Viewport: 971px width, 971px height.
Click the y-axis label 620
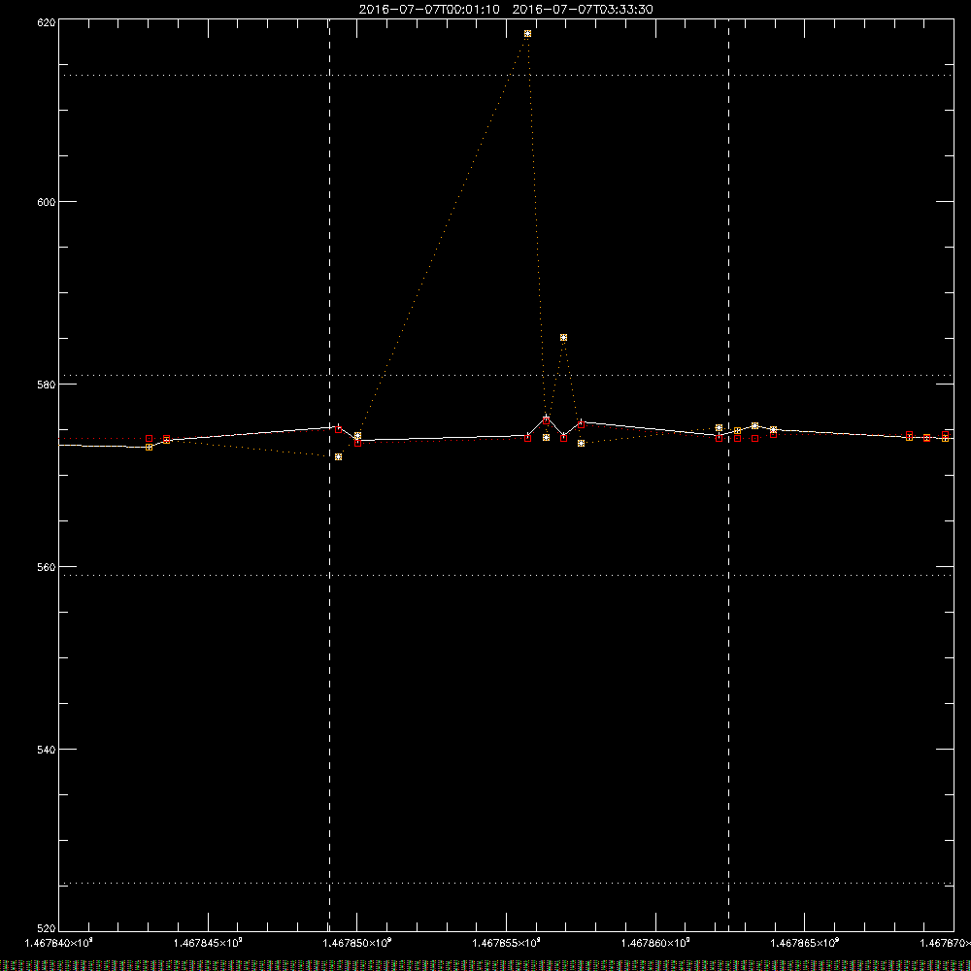click(x=47, y=22)
